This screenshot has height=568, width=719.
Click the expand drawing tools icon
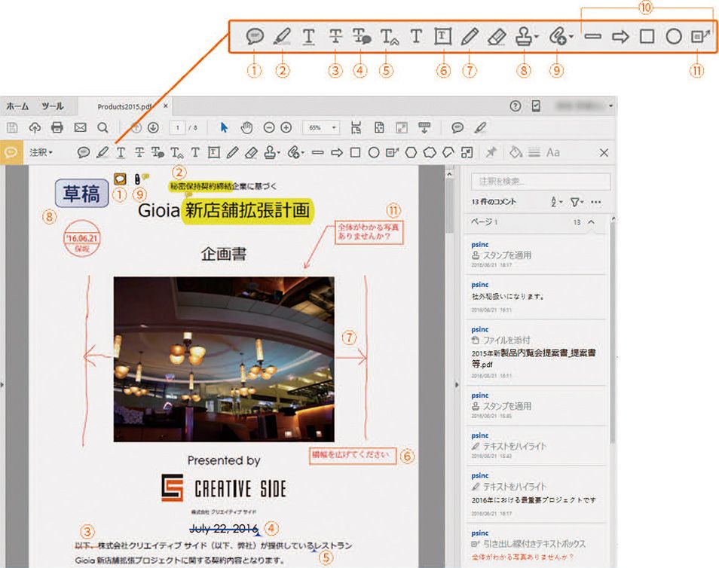pyautogui.click(x=467, y=152)
